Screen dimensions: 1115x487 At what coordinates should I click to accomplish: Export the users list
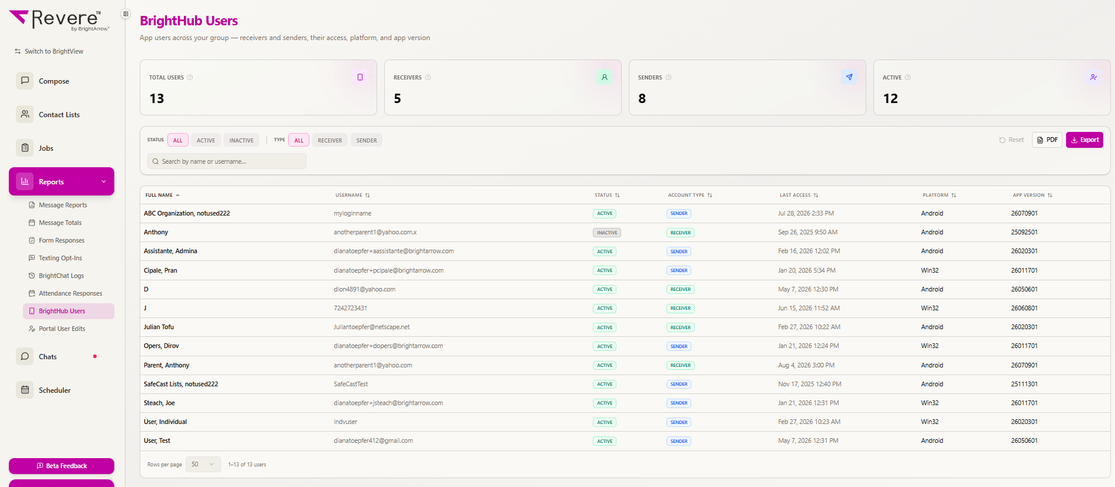tap(1084, 140)
